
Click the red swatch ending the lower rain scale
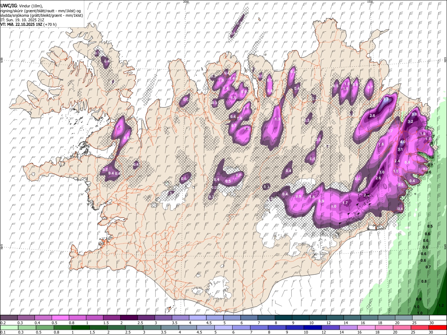(x=438, y=327)
